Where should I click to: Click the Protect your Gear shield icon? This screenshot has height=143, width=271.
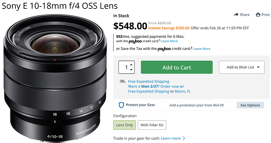point(121,105)
